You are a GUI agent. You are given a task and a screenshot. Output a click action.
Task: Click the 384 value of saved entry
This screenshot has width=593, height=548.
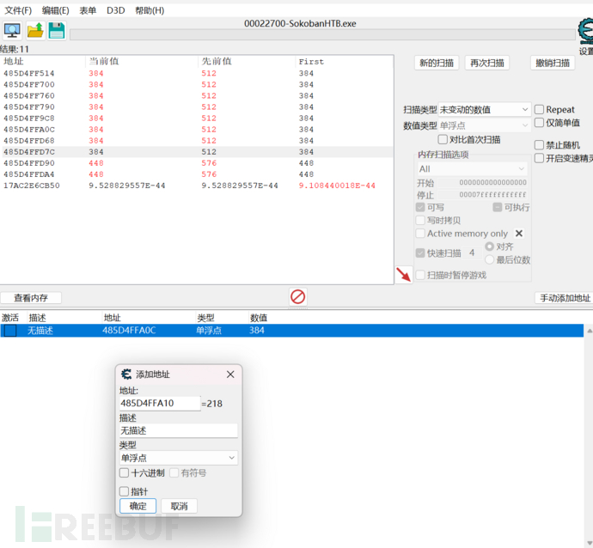257,331
